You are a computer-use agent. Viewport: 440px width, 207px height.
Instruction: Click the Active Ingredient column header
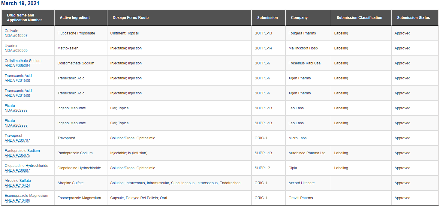tap(75, 18)
